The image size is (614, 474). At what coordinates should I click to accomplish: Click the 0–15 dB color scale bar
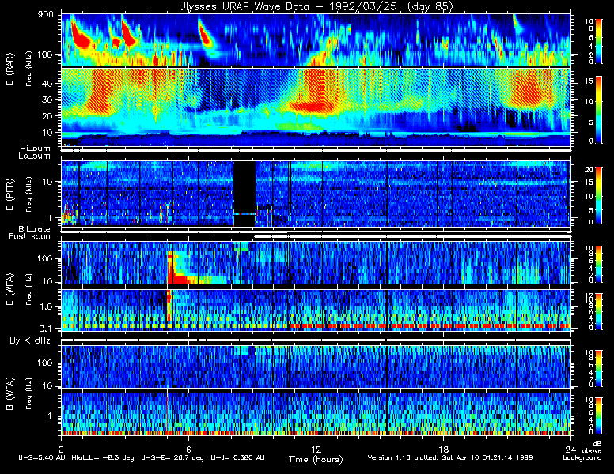(x=598, y=109)
